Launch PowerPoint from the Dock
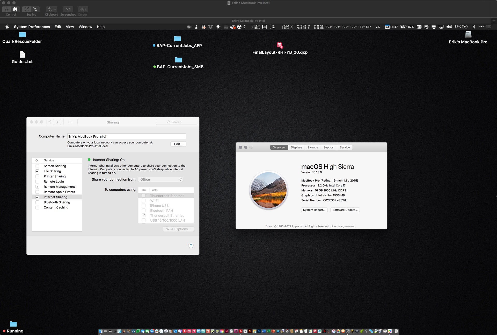 click(273, 331)
